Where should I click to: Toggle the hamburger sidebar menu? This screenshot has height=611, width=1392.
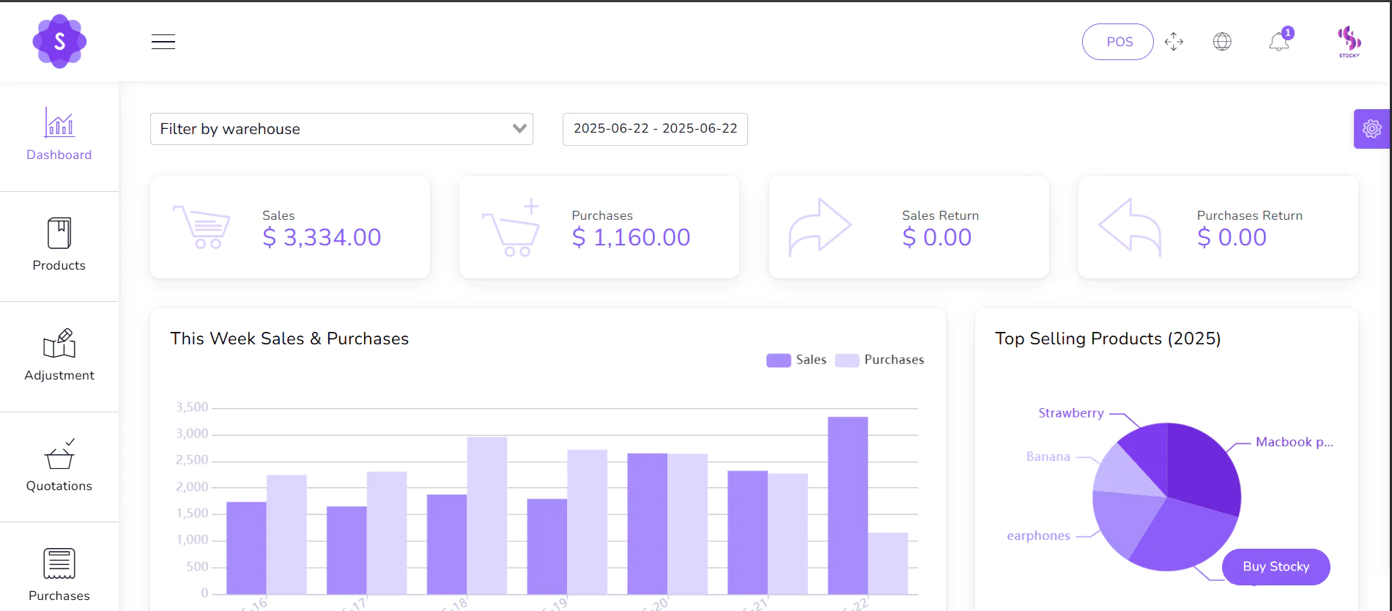[x=163, y=42]
